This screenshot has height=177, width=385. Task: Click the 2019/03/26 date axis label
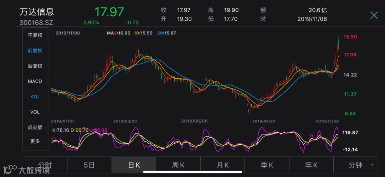pos(125,121)
